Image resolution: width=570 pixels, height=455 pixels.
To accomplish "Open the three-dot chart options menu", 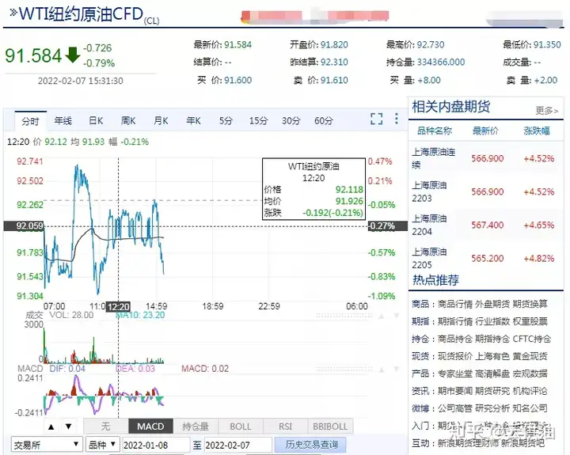I will pos(397,119).
